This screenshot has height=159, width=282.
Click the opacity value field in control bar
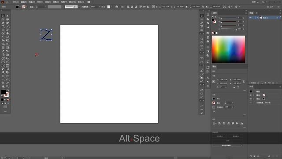pyautogui.click(x=94, y=7)
